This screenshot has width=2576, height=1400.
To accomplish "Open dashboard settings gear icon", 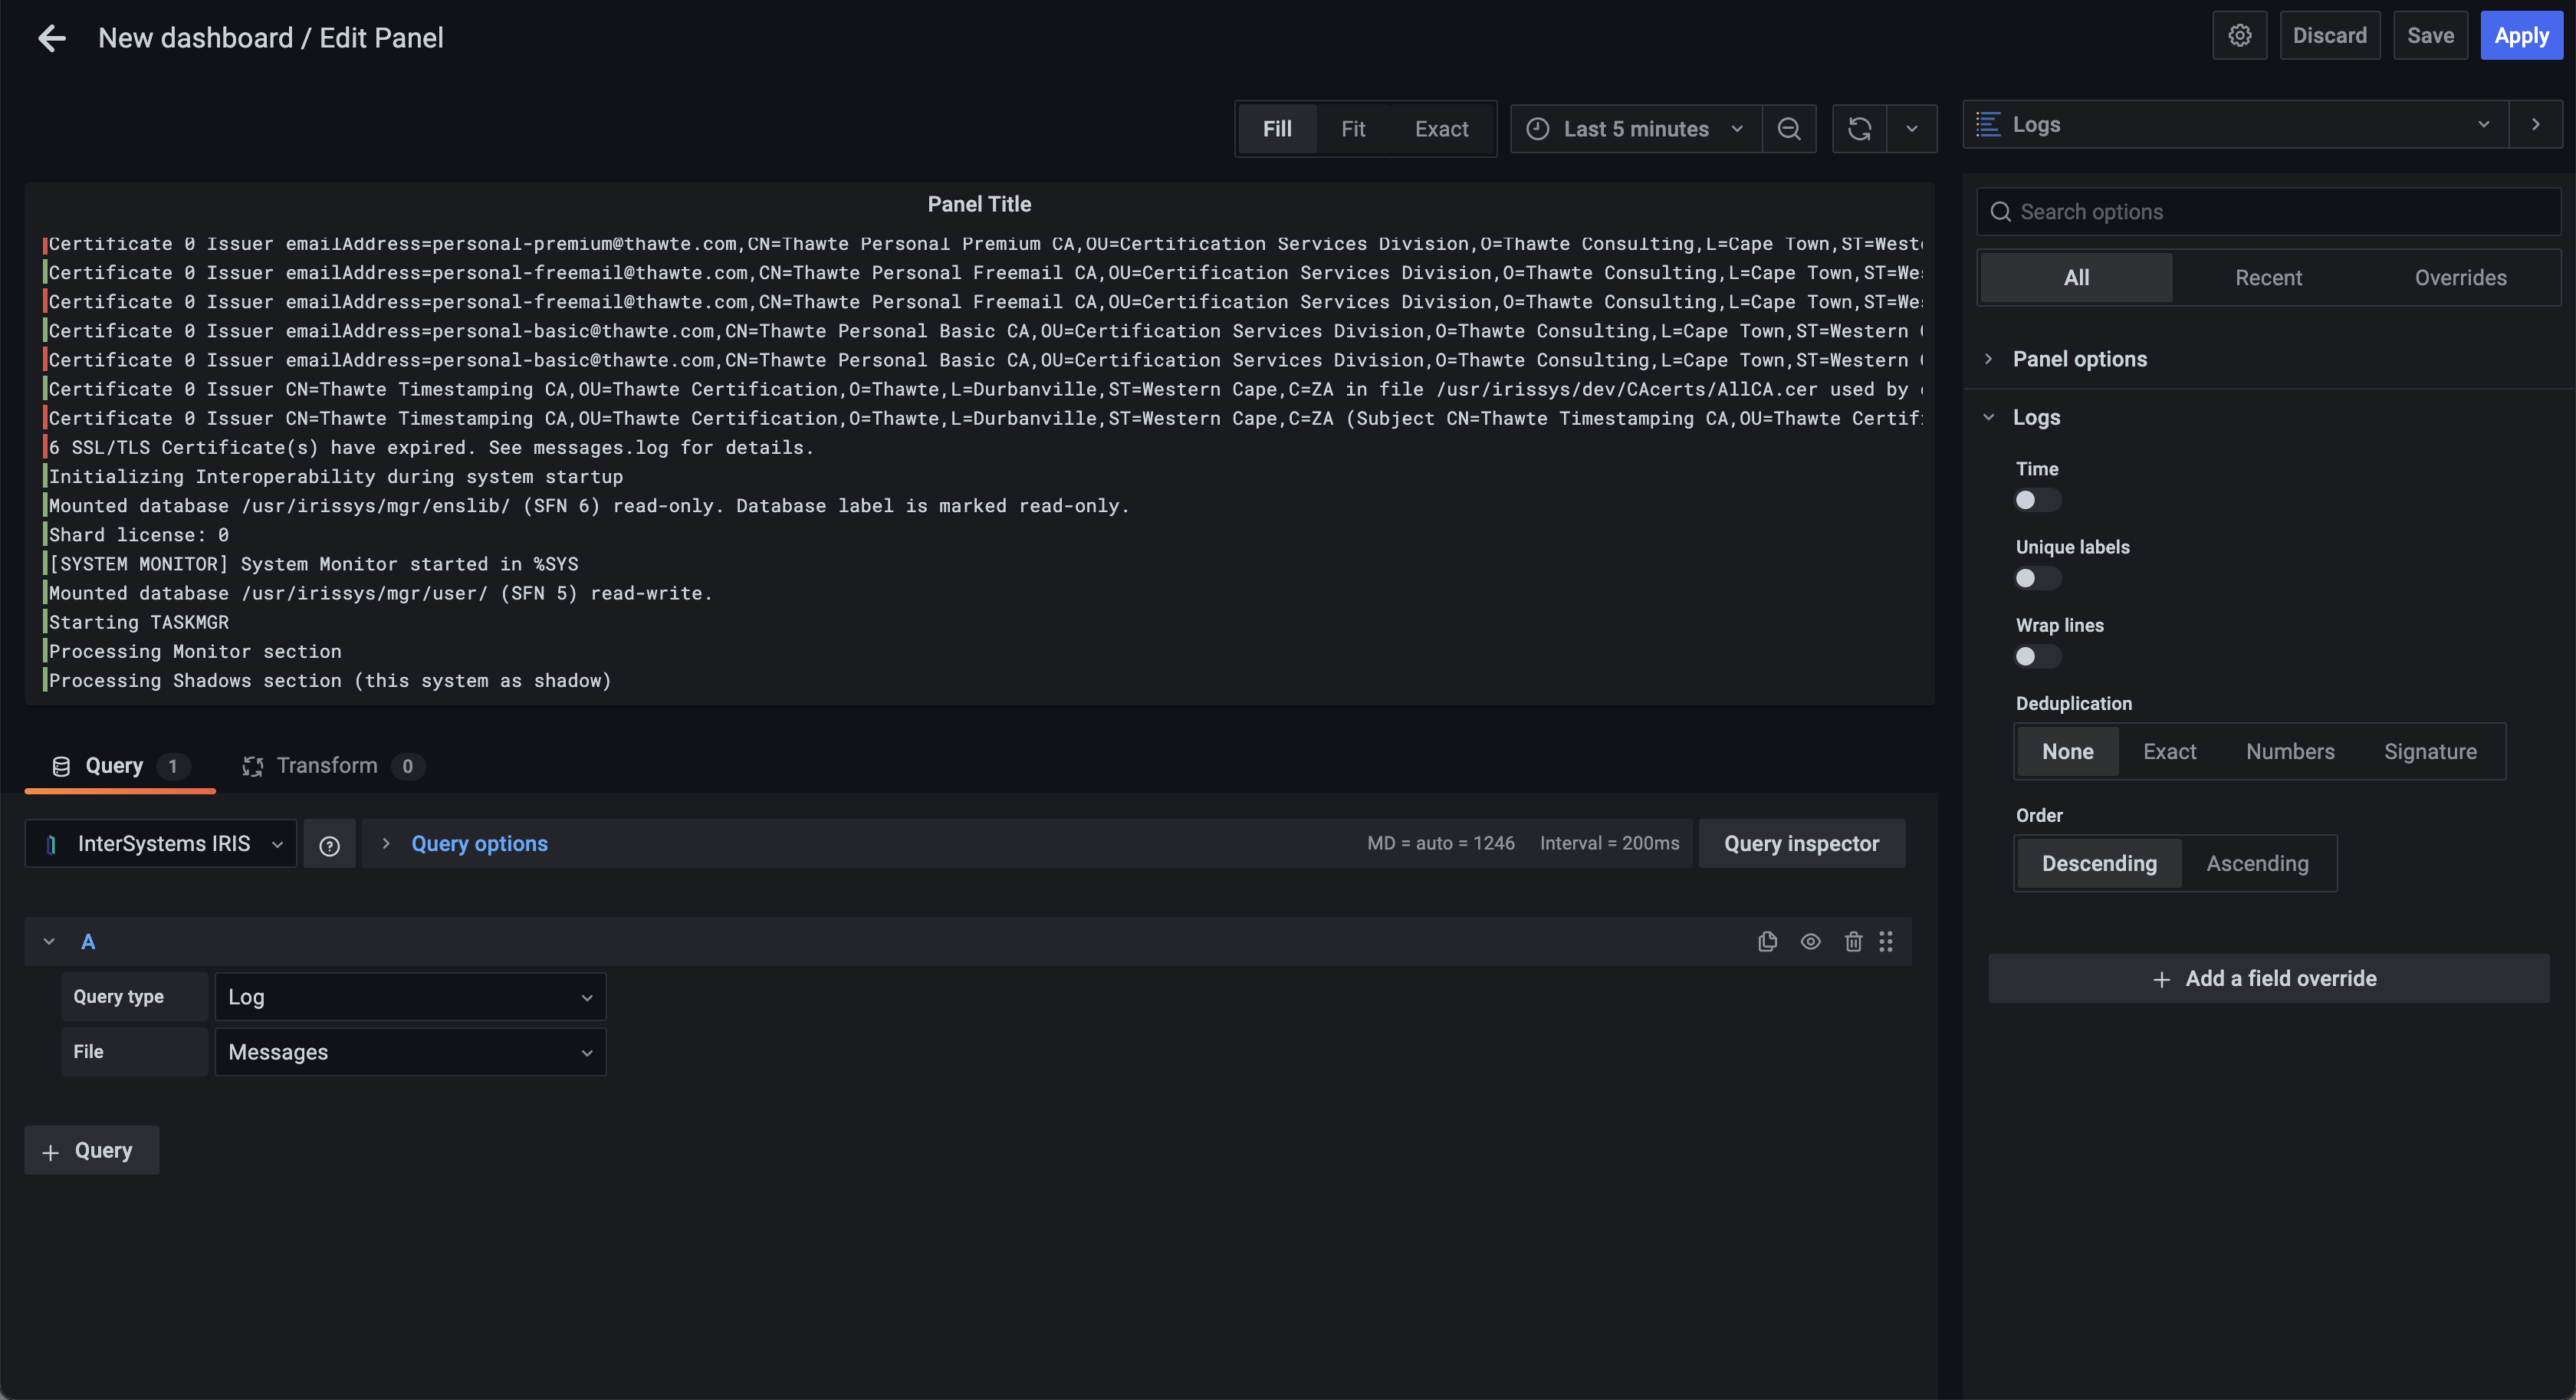I will tap(2239, 36).
